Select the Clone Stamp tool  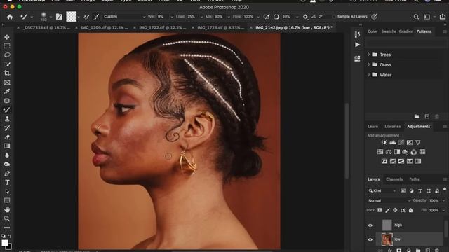7,119
